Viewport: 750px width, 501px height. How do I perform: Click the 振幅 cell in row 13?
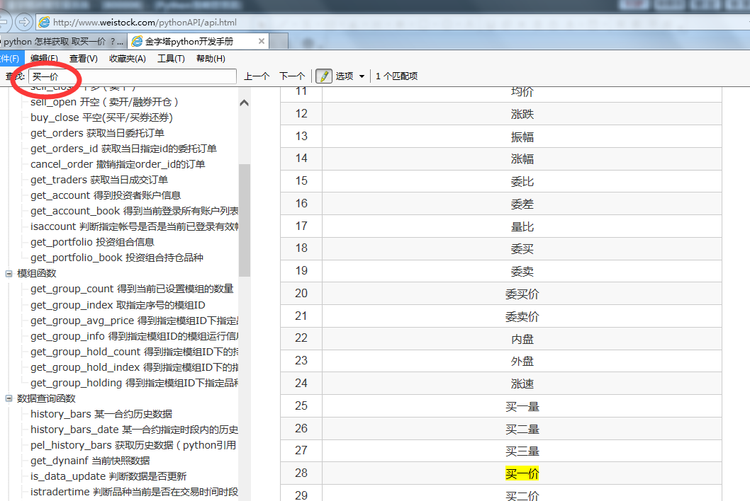click(522, 137)
